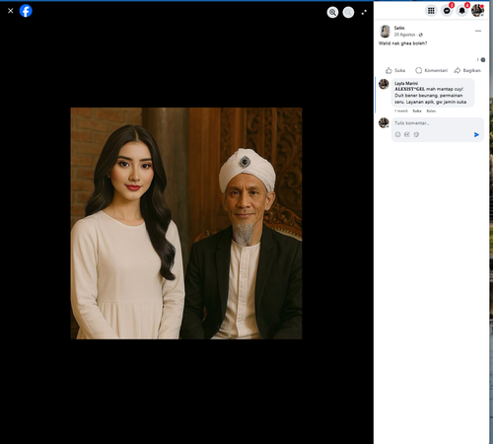Click the displayed photo of two people
Viewport: 493px width, 444px height.
pos(186,223)
